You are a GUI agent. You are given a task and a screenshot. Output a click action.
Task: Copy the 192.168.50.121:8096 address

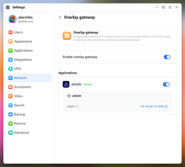(166, 107)
